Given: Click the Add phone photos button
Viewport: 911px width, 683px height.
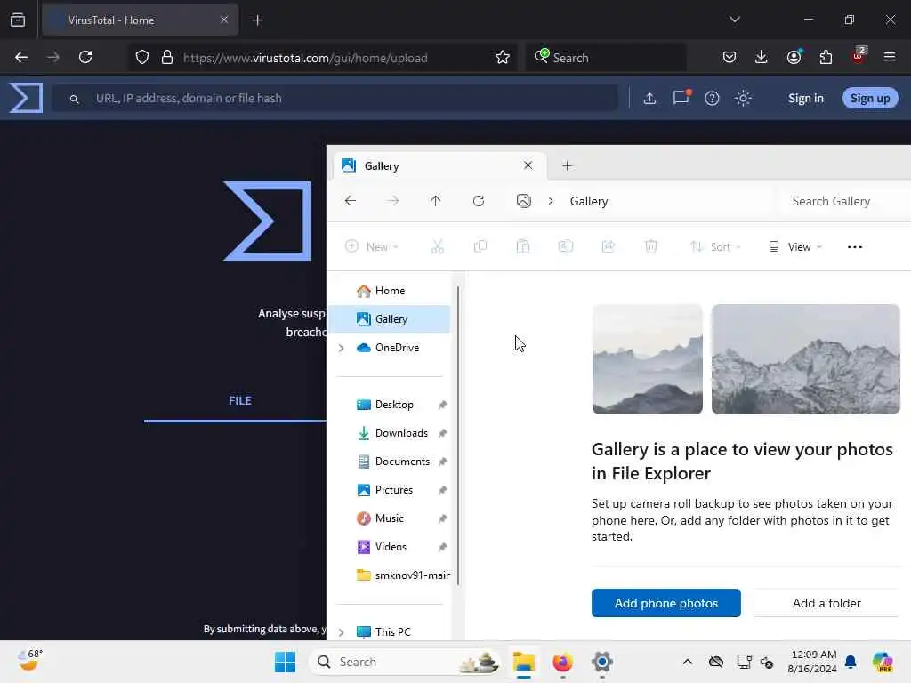Looking at the screenshot, I should [665, 603].
